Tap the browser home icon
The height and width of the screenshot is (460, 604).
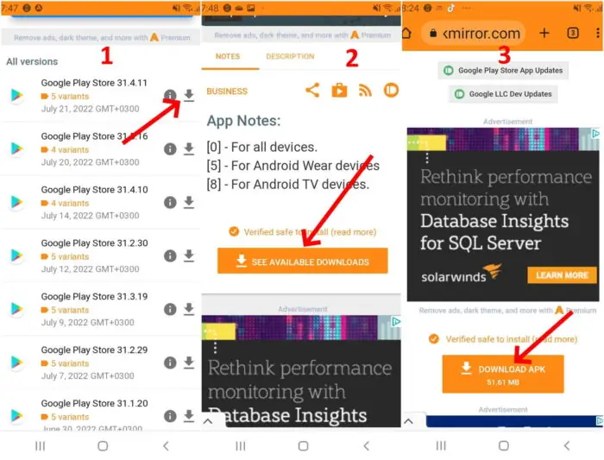click(x=406, y=34)
